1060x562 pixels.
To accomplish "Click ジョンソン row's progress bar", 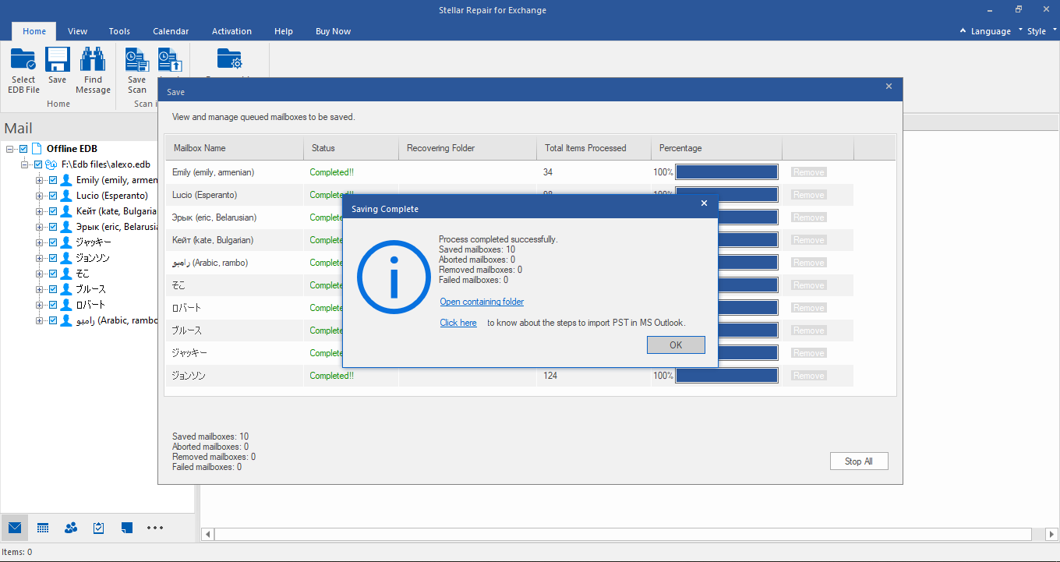I will pyautogui.click(x=726, y=376).
